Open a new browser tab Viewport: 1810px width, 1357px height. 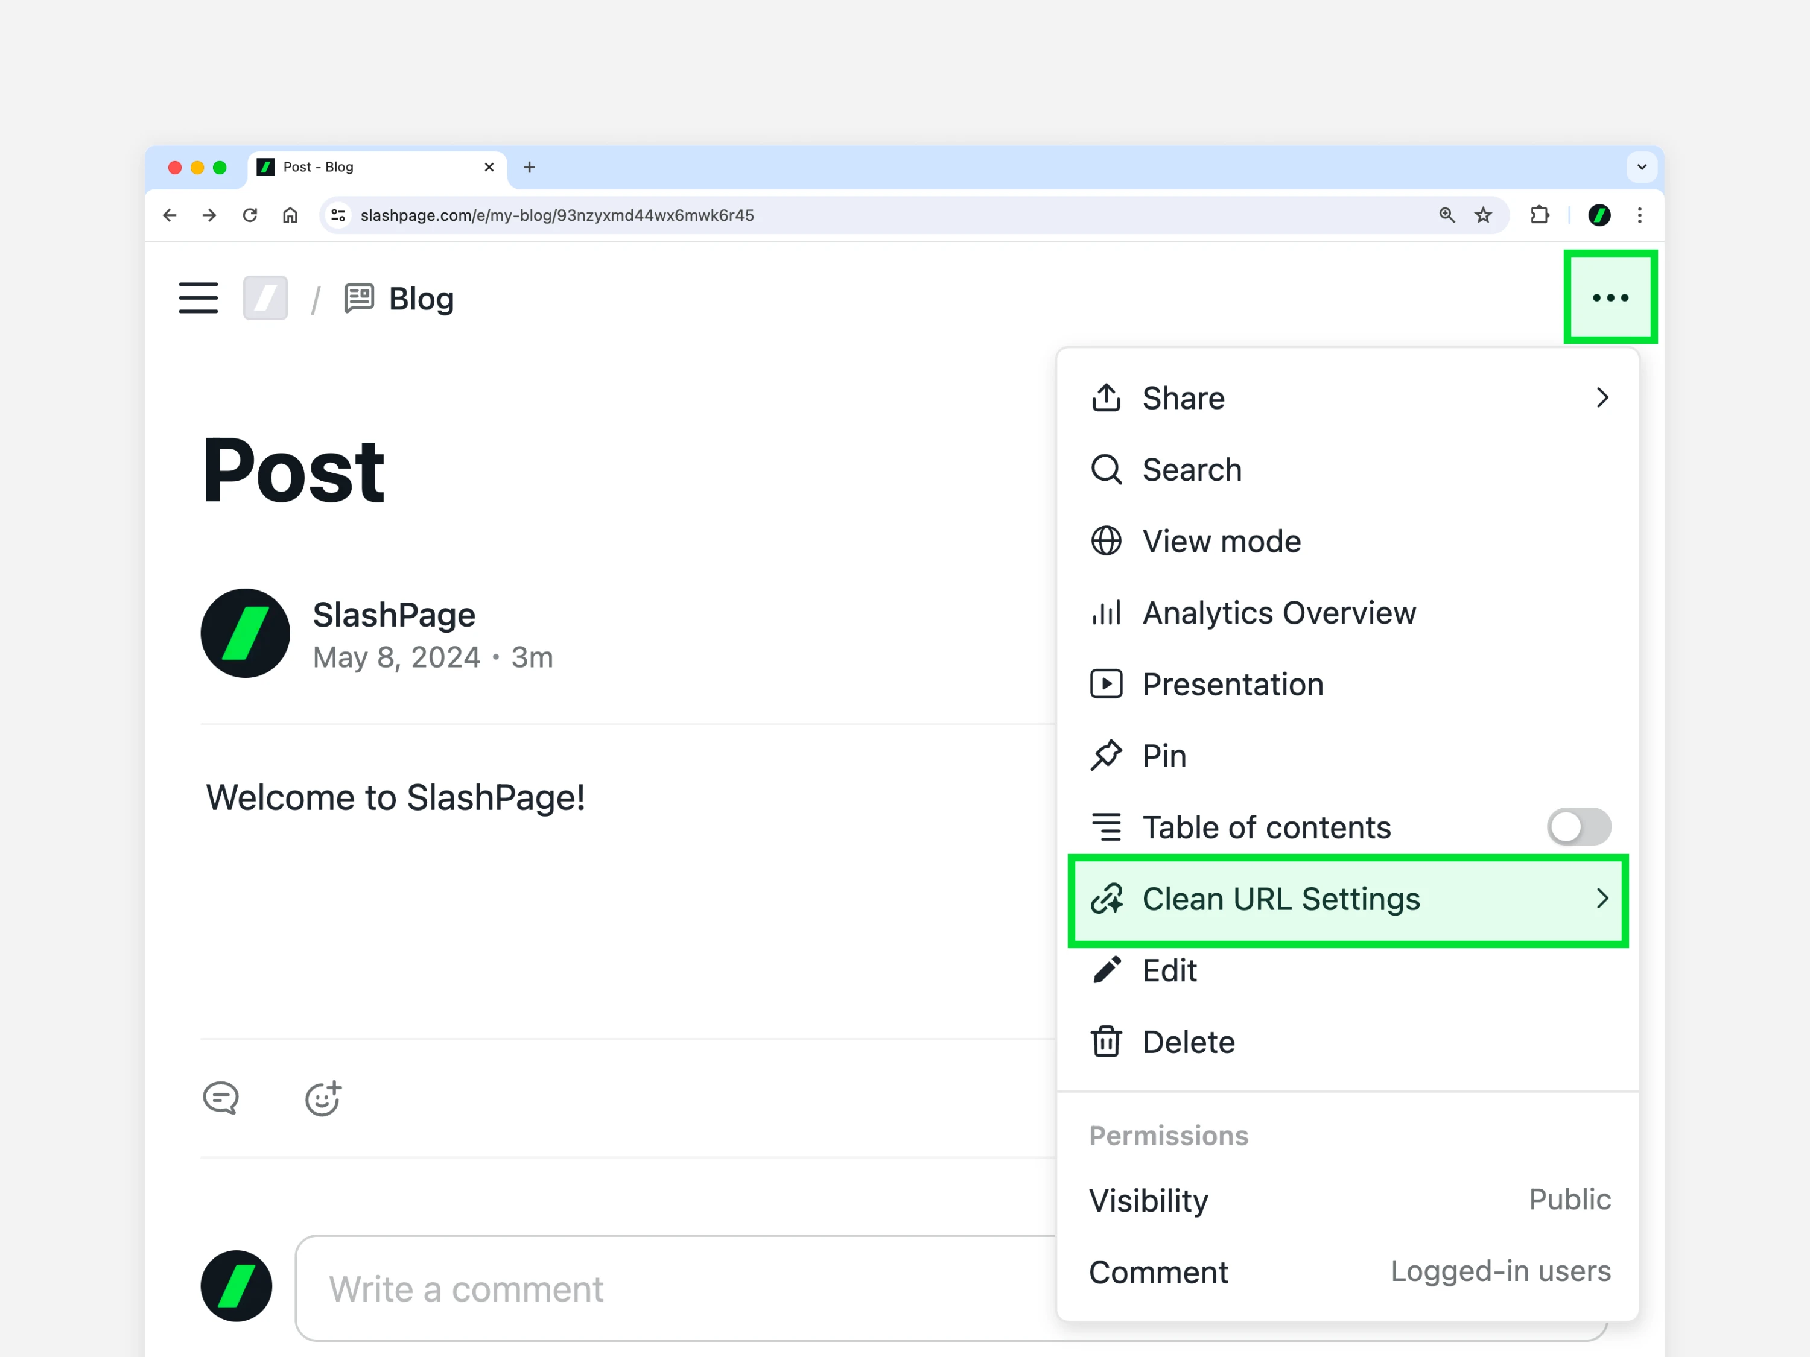pyautogui.click(x=529, y=167)
